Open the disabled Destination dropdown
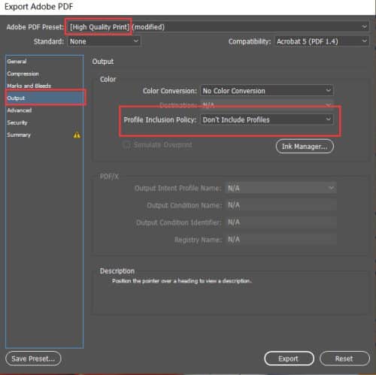 pyautogui.click(x=267, y=104)
